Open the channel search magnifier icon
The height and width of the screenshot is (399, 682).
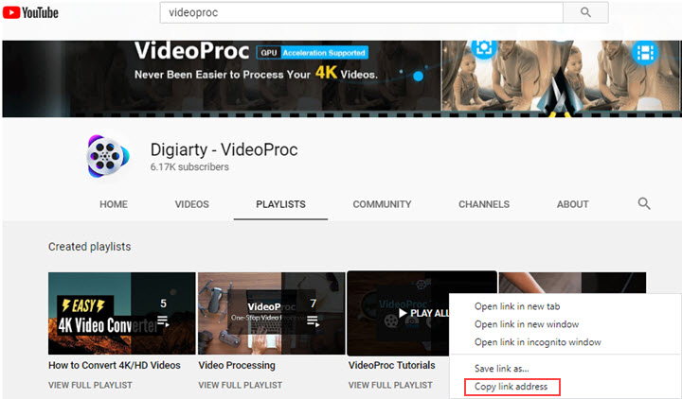tap(644, 203)
